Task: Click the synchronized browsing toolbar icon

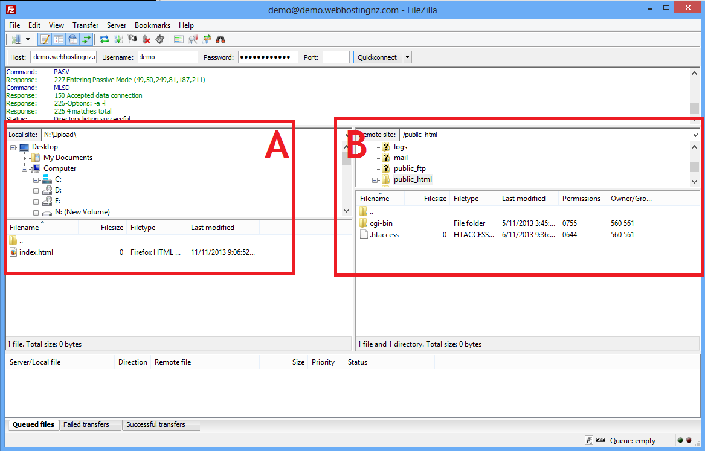Action: pyautogui.click(x=207, y=39)
